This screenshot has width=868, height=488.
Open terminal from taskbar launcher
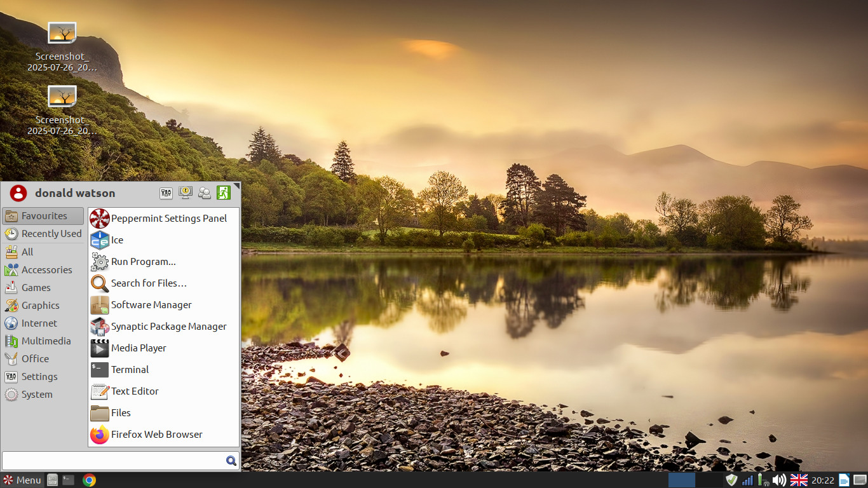click(x=69, y=480)
